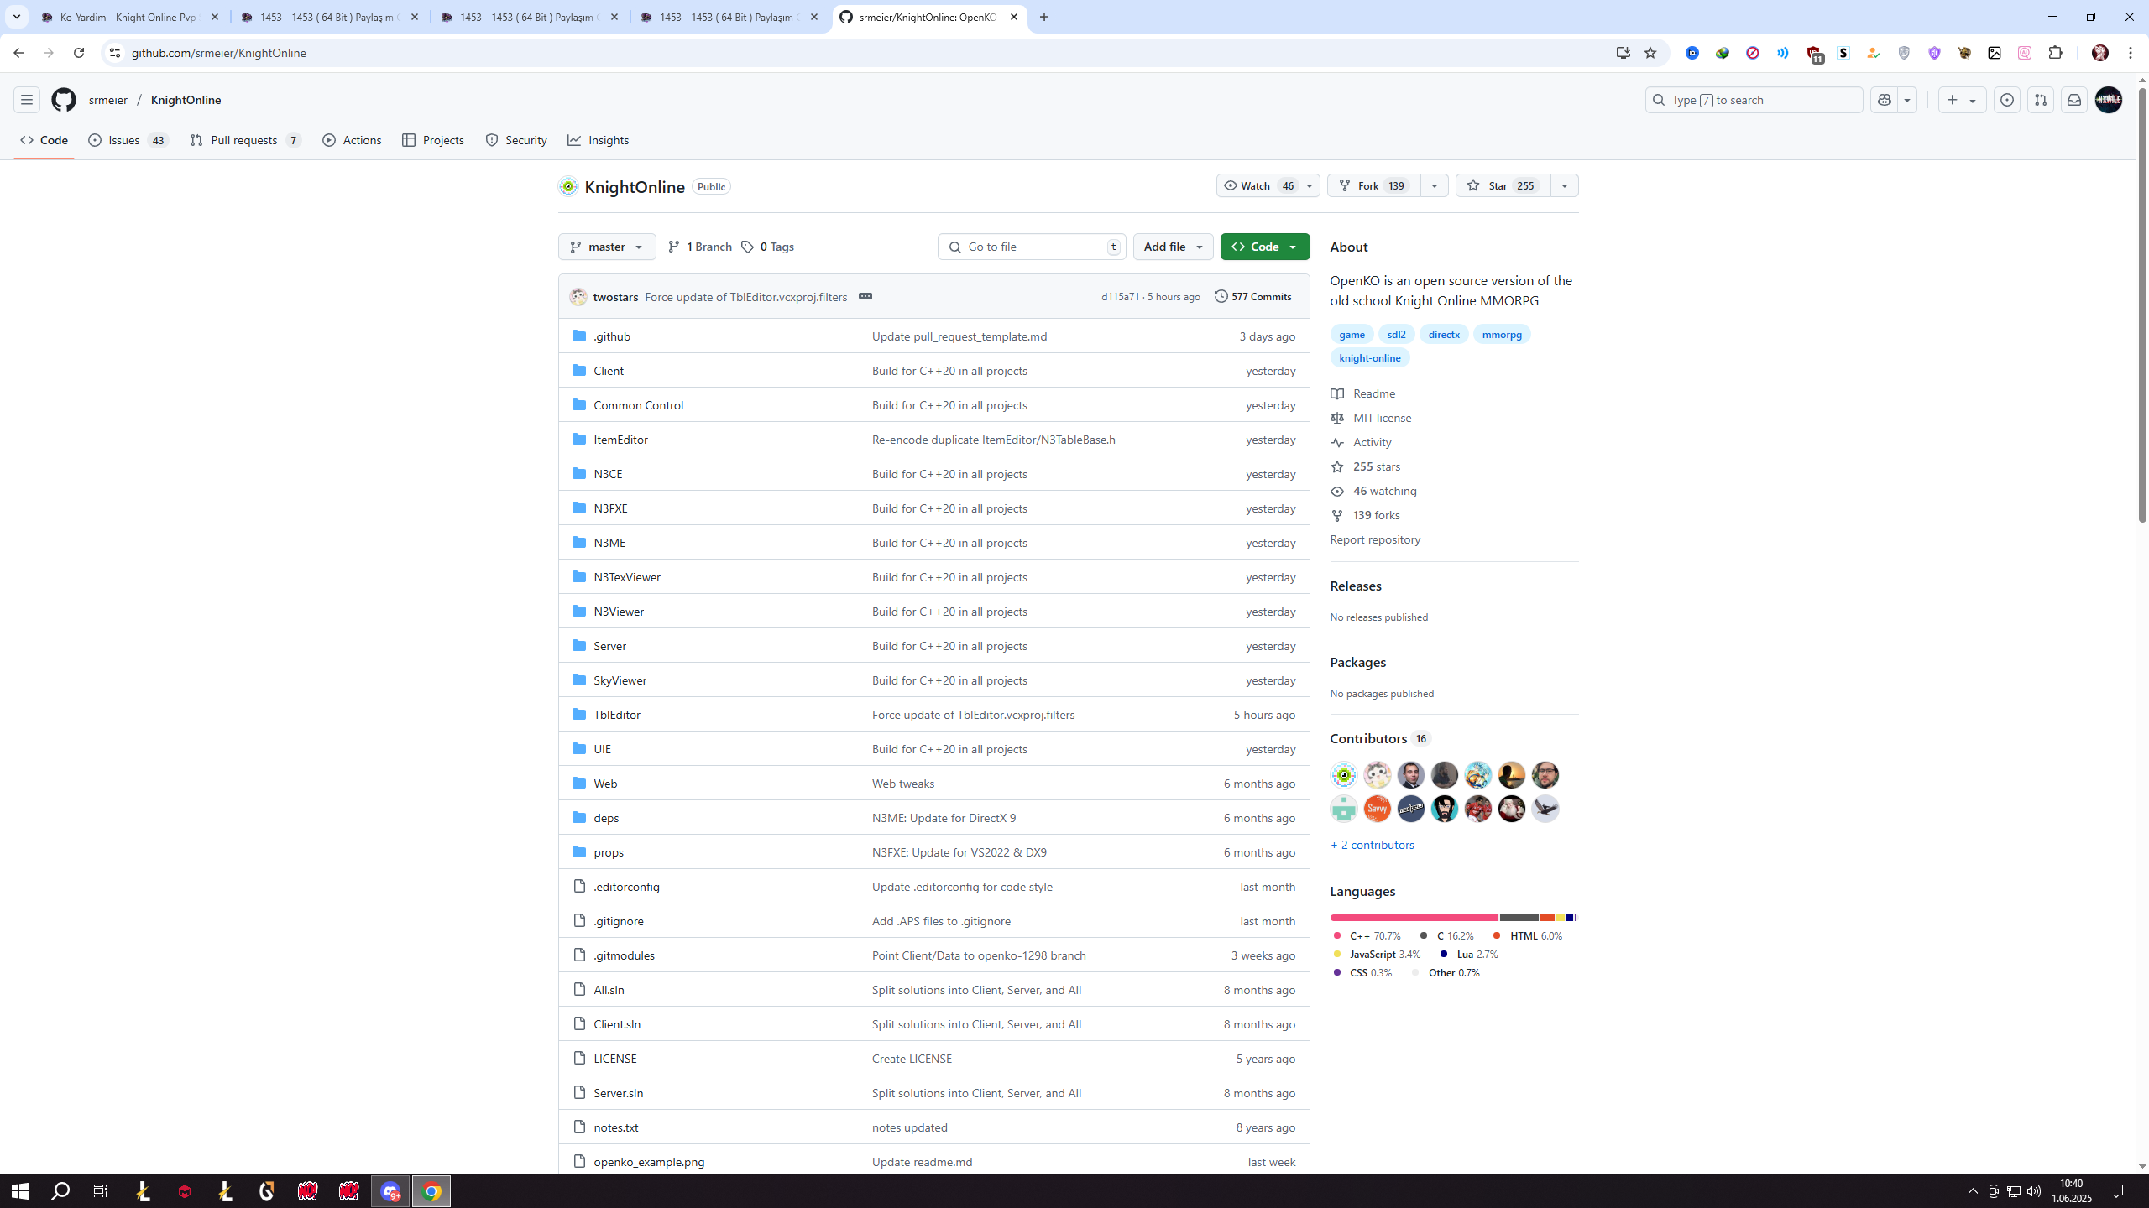Click the + 2 contributors link
Viewport: 2149px width, 1208px height.
point(1372,845)
